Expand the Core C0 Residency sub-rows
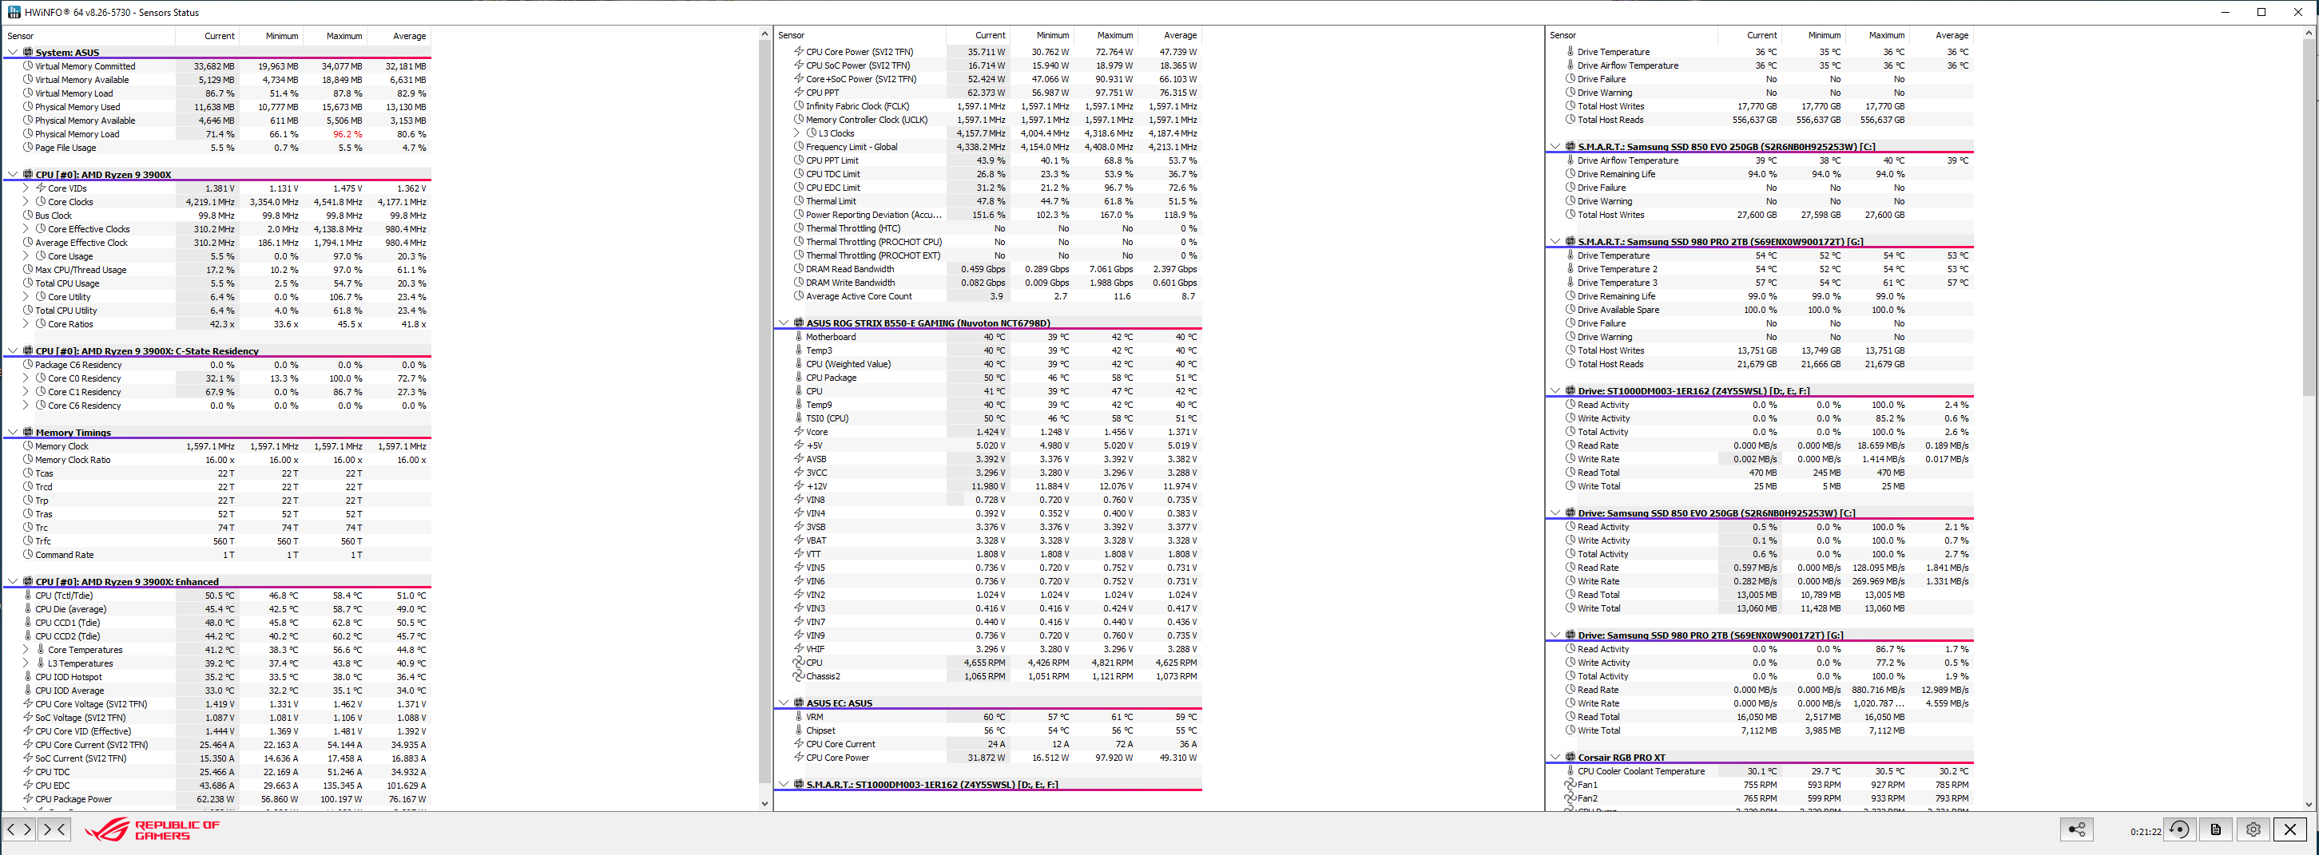This screenshot has height=855, width=2319. 26,378
